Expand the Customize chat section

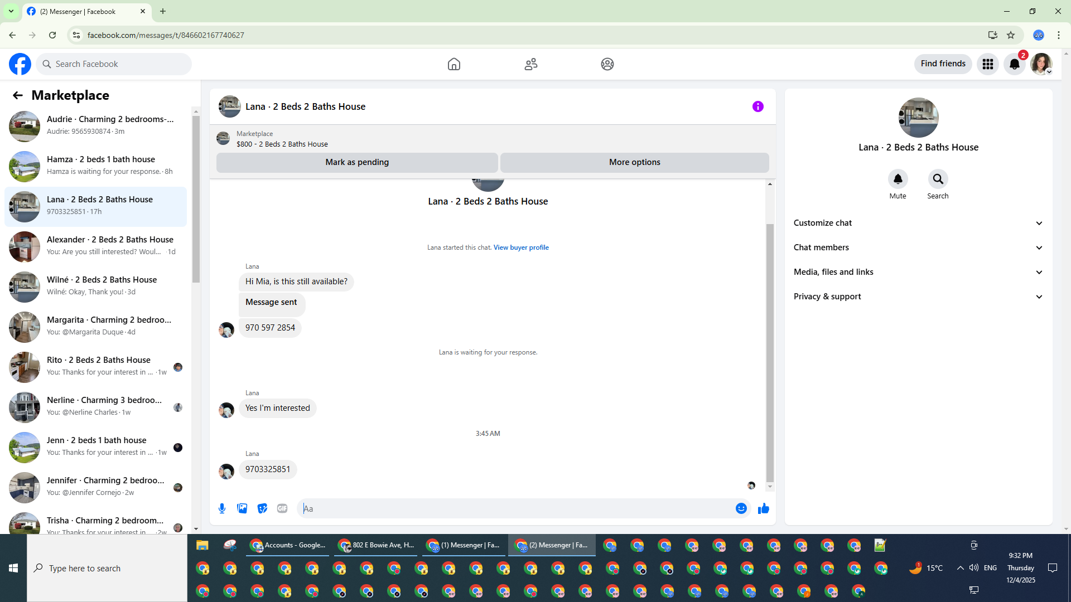click(x=918, y=223)
